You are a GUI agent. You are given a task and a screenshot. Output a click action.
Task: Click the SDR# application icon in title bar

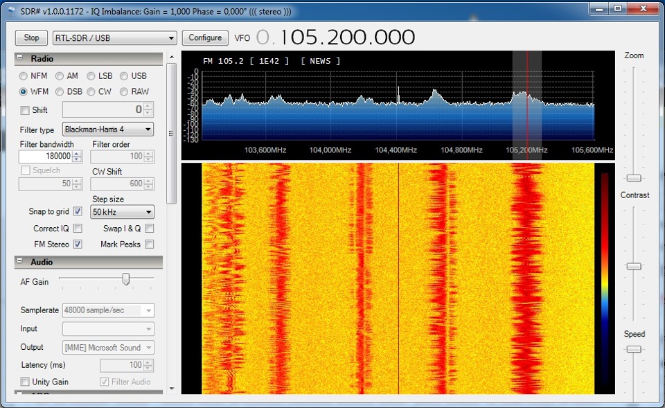click(x=11, y=11)
